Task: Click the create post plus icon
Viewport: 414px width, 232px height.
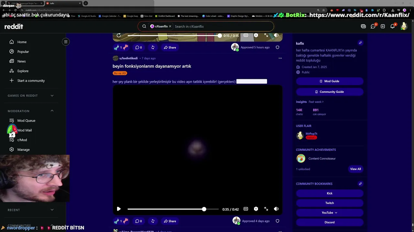Action: [x=383, y=26]
